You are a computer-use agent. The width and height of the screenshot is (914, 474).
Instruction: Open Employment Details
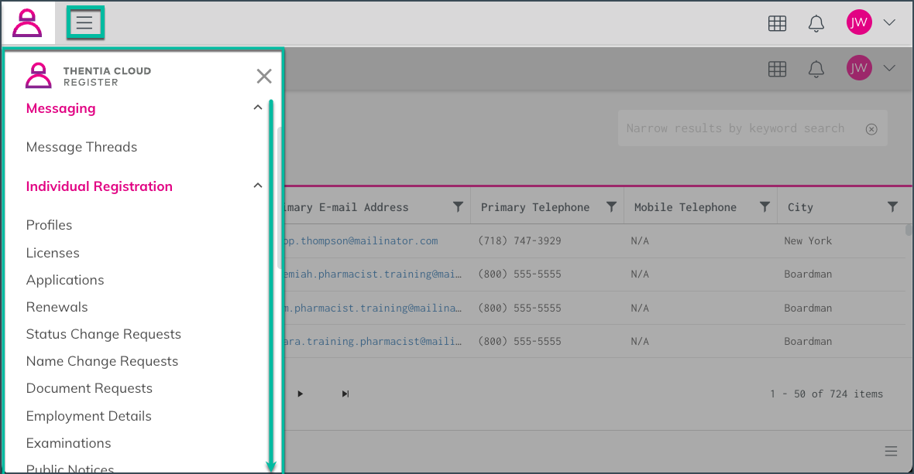coord(88,417)
